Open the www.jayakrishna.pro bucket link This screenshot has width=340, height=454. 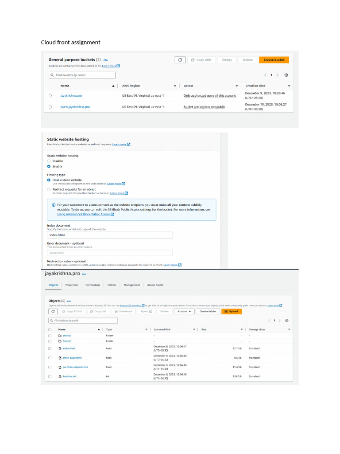75,107
